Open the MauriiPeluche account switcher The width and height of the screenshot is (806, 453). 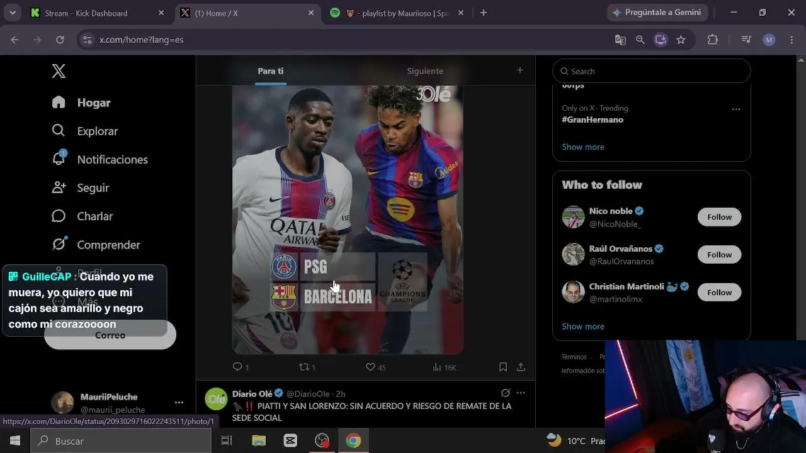(117, 403)
